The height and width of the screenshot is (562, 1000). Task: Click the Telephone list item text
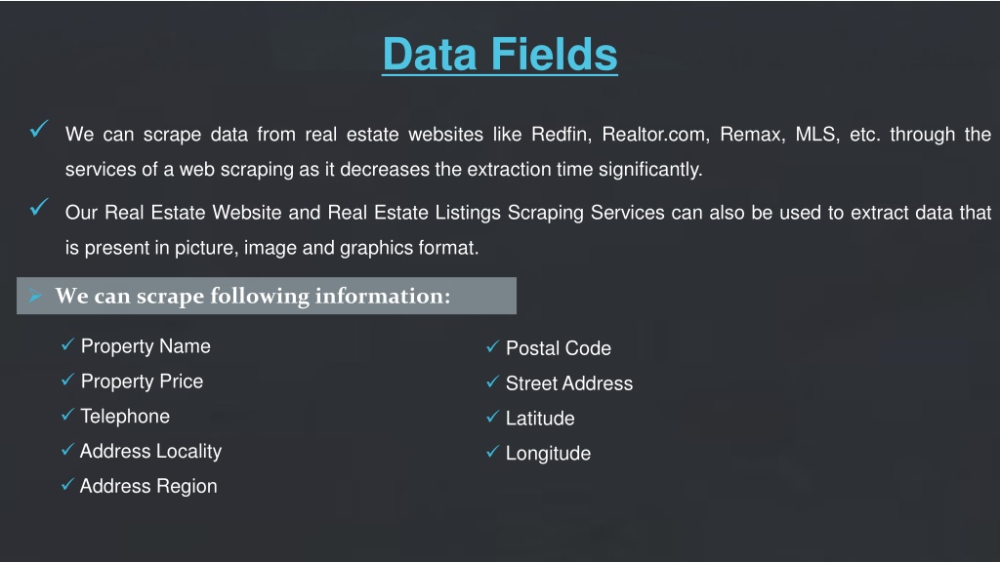pyautogui.click(x=125, y=416)
